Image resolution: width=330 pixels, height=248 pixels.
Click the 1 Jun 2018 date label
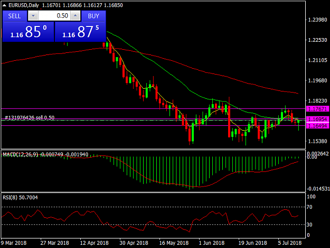click(212, 243)
